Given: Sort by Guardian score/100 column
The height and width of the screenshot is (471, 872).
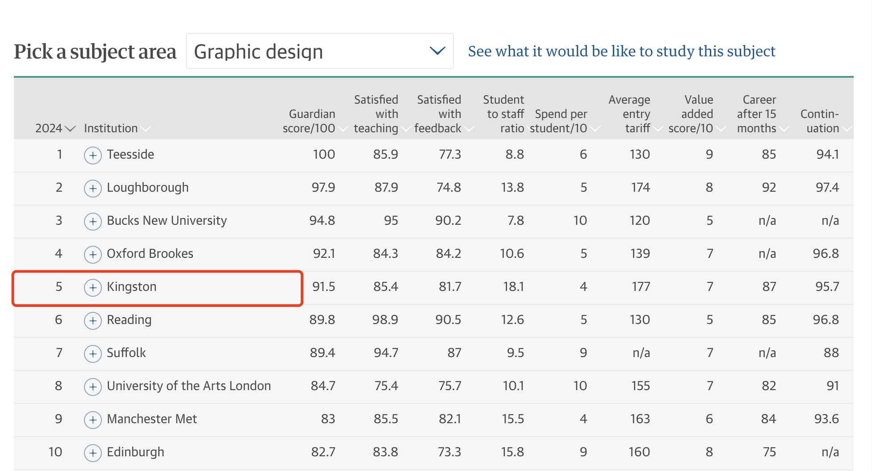Looking at the screenshot, I should (x=315, y=121).
